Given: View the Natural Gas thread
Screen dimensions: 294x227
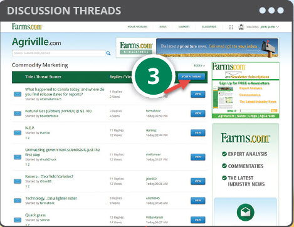Looking at the screenshot, I should pyautogui.click(x=198, y=113).
